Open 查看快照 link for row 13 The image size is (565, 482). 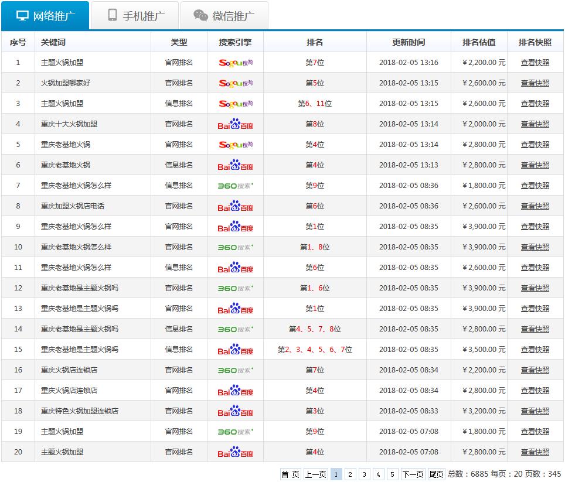535,309
